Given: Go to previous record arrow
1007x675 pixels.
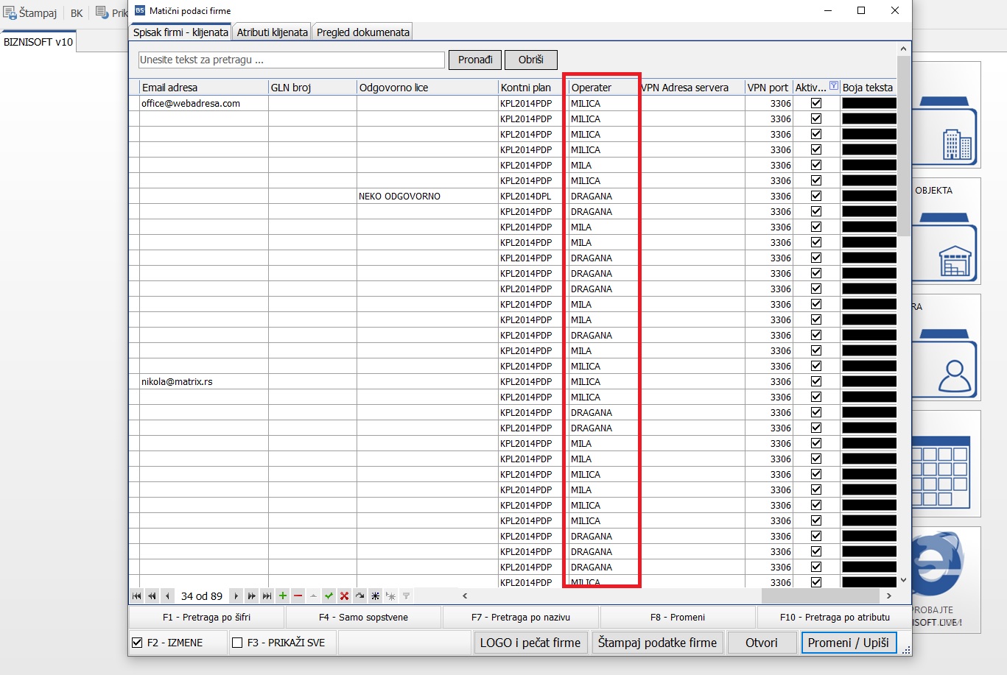Looking at the screenshot, I should coord(167,596).
